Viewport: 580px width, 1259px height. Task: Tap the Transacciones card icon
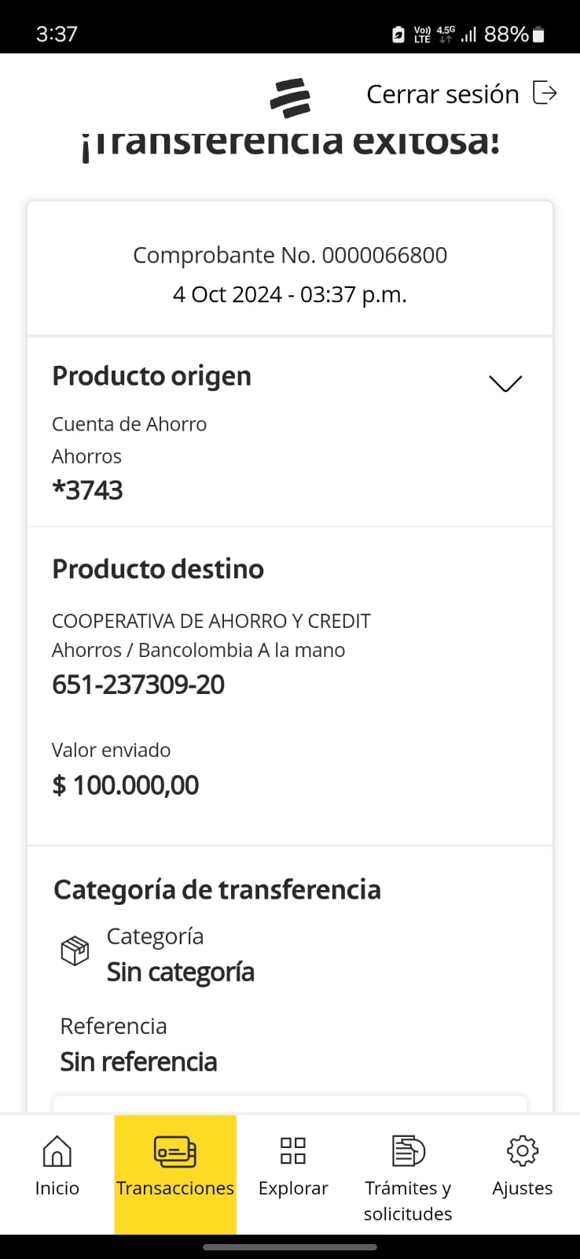point(174,1152)
